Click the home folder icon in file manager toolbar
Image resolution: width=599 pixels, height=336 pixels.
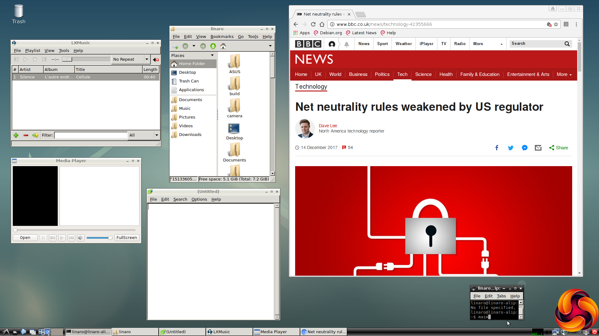[x=223, y=46]
